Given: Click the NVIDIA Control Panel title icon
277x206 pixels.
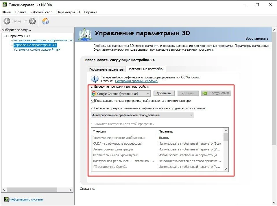Looking at the screenshot, I should 5,5.
